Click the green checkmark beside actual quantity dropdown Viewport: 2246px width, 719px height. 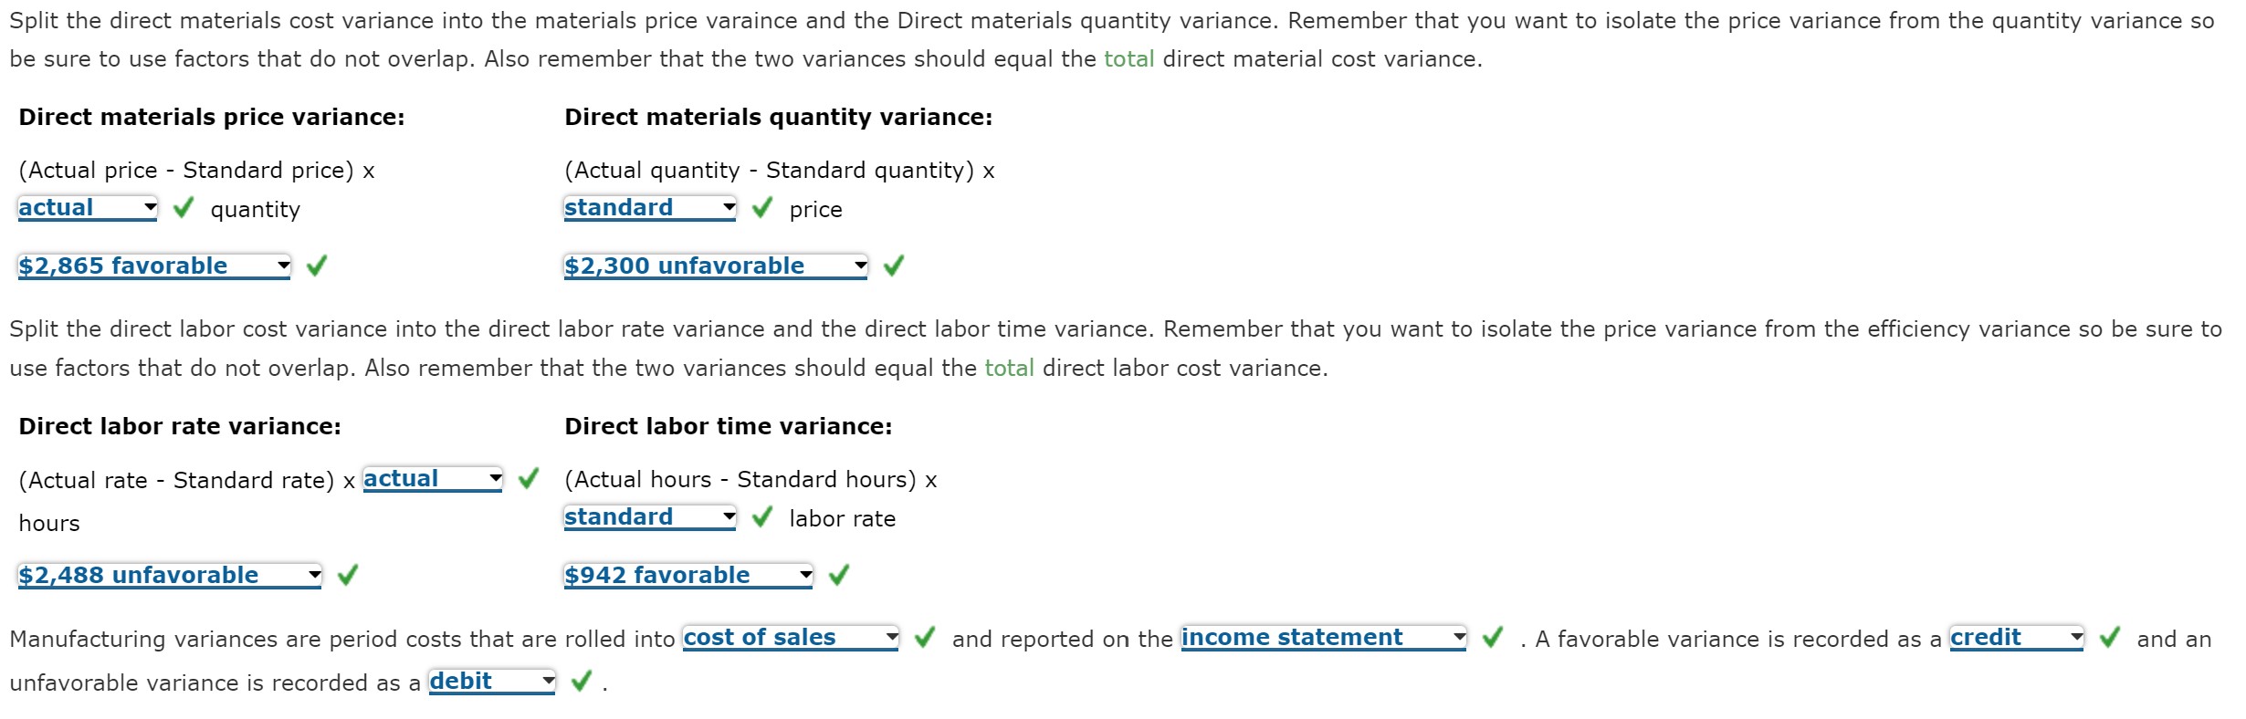pos(184,209)
